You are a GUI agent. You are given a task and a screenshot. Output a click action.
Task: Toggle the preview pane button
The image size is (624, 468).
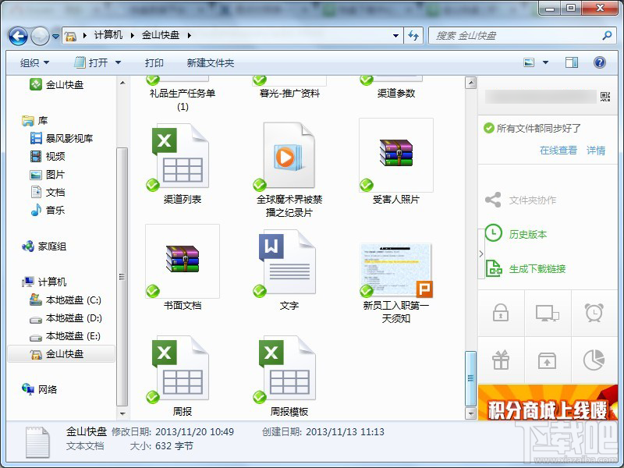click(x=572, y=62)
